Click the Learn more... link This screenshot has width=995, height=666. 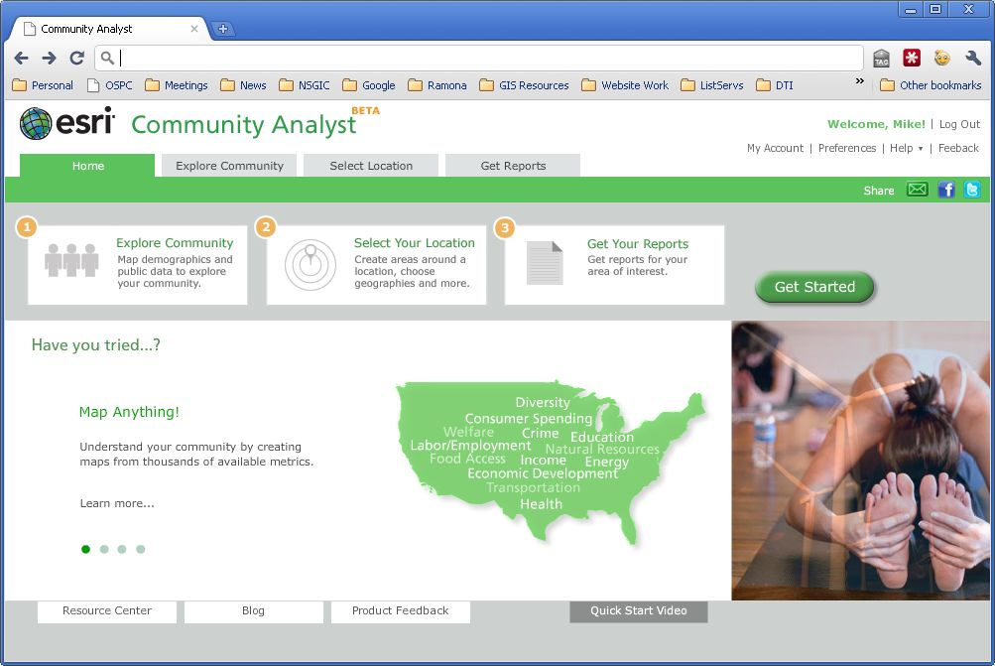pos(117,503)
